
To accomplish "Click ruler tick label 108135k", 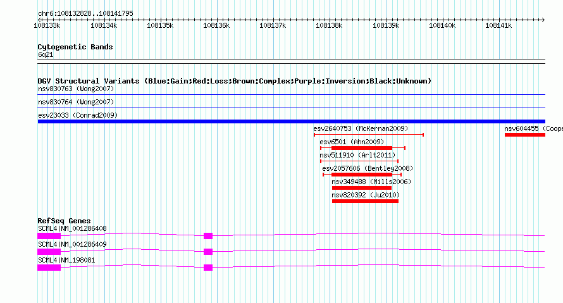I will 160,25.
